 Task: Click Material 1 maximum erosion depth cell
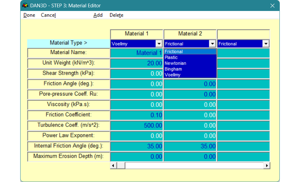pyautogui.click(x=137, y=156)
